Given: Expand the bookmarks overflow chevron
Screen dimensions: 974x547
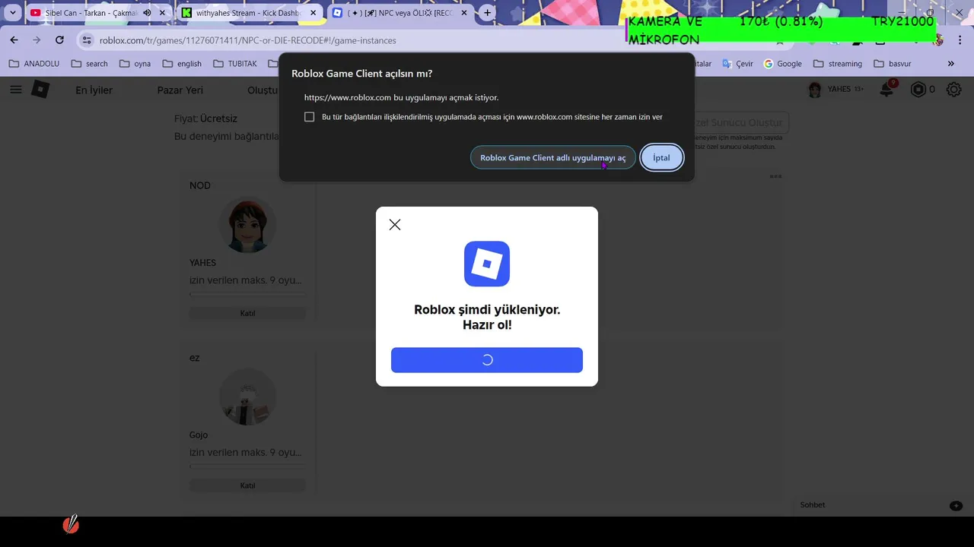Looking at the screenshot, I should click(950, 64).
